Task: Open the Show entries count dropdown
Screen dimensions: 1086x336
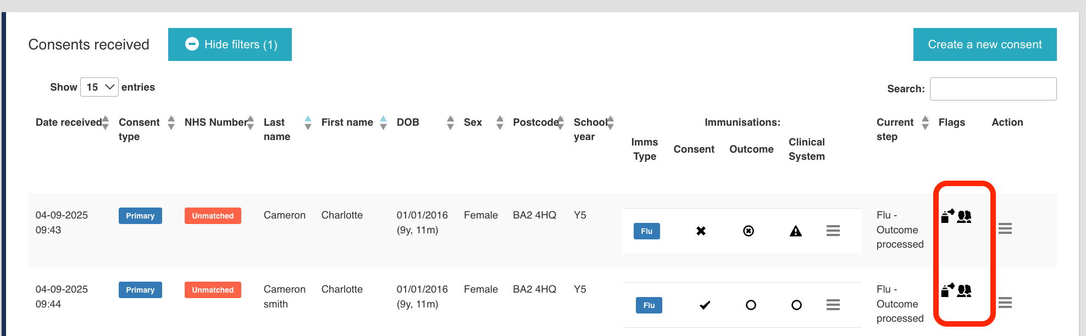Action: tap(99, 87)
